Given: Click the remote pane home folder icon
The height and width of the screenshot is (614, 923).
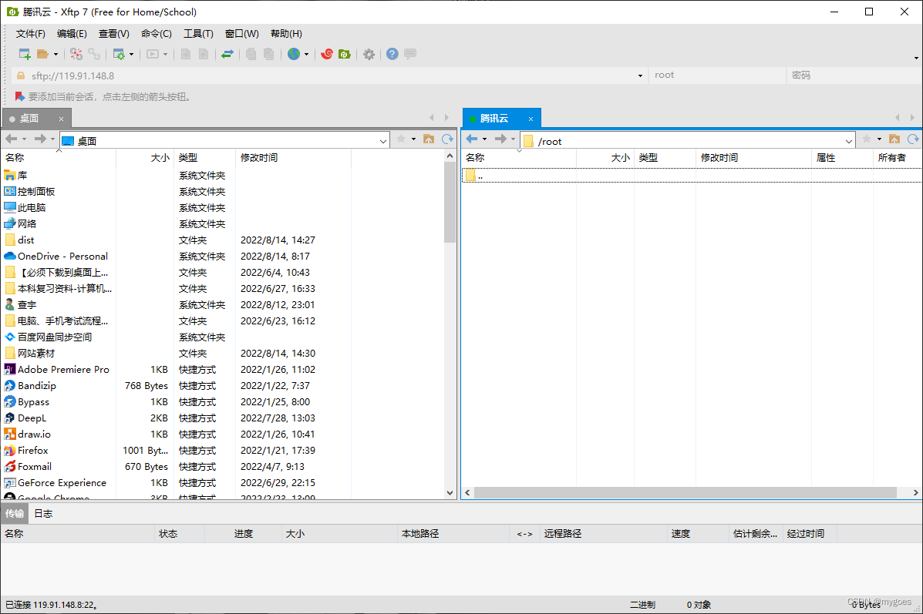Looking at the screenshot, I should point(894,139).
